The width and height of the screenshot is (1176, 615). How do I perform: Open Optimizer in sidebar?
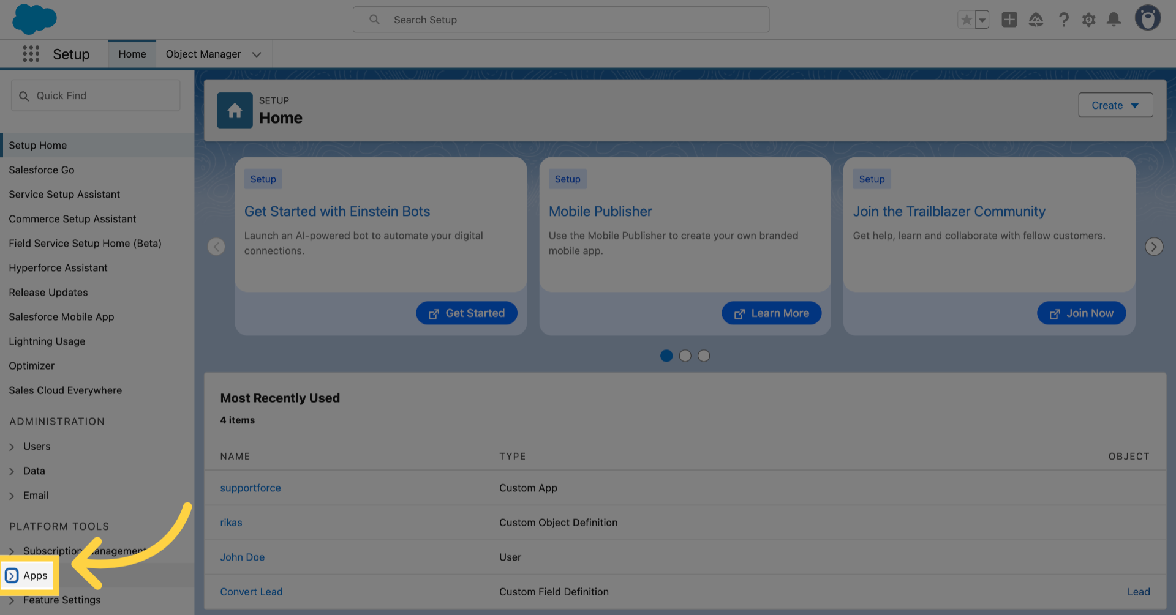32,365
